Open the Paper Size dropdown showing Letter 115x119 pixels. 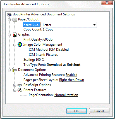tap(69, 25)
